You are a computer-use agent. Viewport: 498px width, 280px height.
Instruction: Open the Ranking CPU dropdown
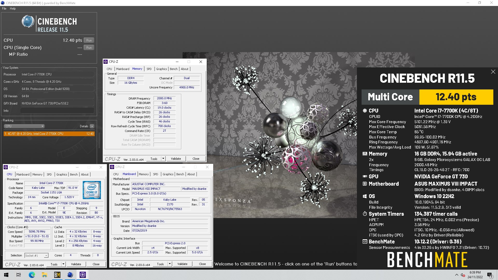click(24, 126)
